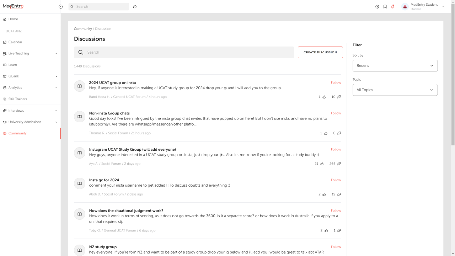Click the search history clock icon
Image resolution: width=455 pixels, height=256 pixels.
pyautogui.click(x=135, y=7)
